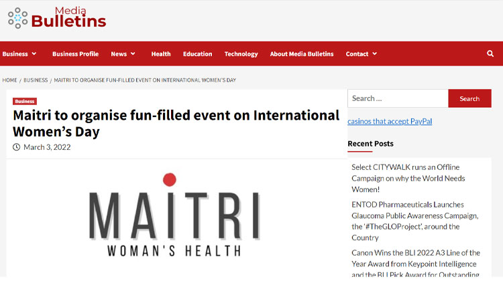Open the Business Profile menu item

(x=75, y=54)
